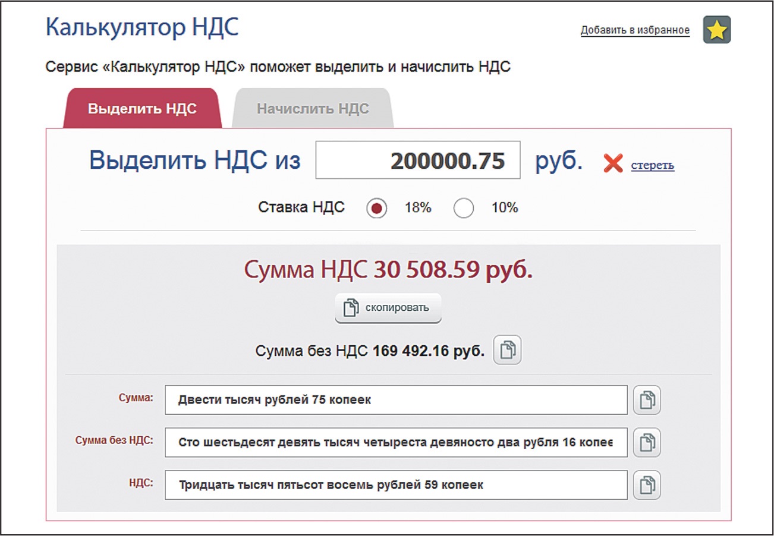Focus the amount input showing 200000.75

coord(418,160)
